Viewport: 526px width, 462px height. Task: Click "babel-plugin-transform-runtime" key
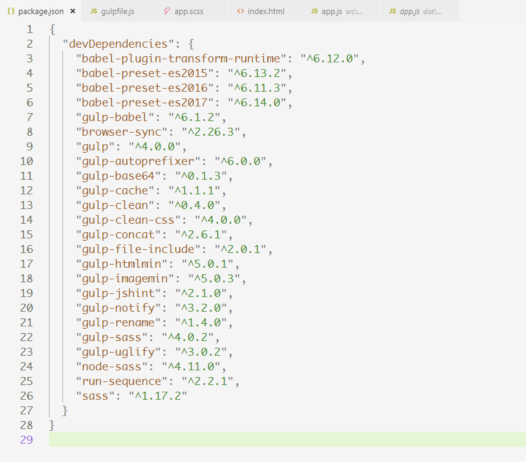[181, 59]
